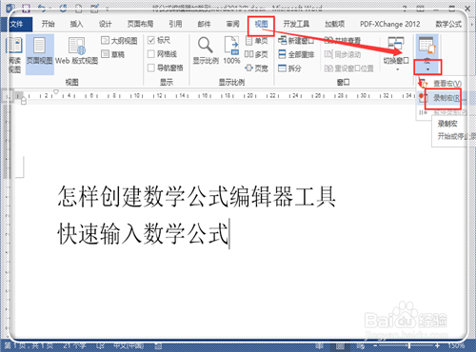Screen dimensions: 476x352
Task: Switch to Read Mode (阅读视图) view
Action: click(x=14, y=54)
